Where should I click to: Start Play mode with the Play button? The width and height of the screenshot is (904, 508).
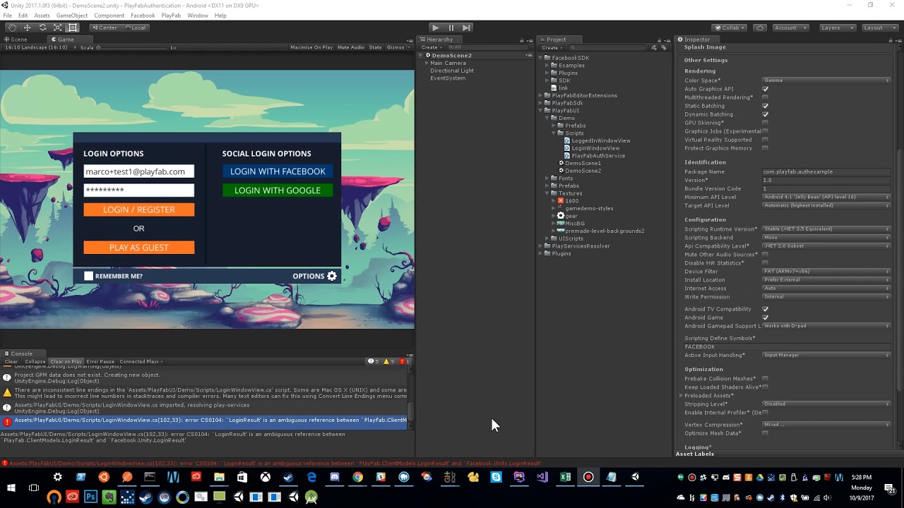pos(435,28)
